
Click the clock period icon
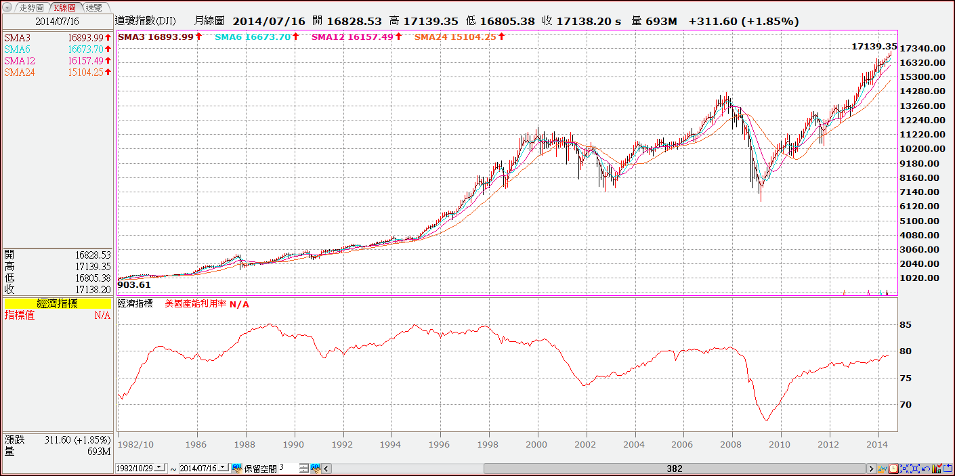893,469
